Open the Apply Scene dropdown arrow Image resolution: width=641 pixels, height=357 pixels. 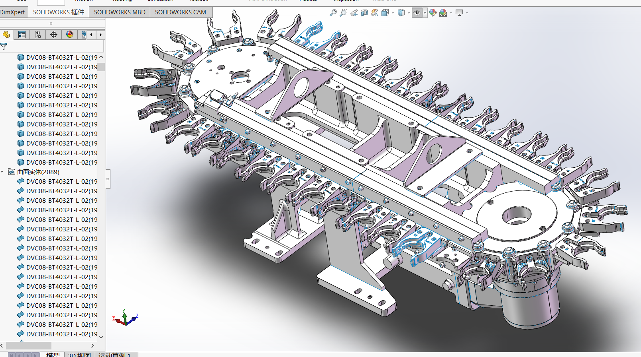[x=451, y=13]
